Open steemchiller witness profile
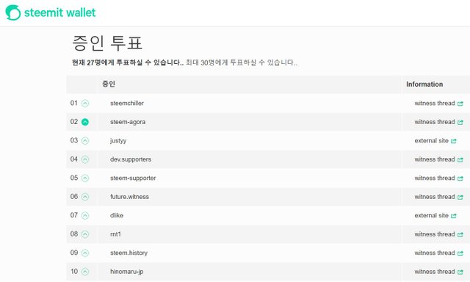Screen dimensions: 470x282 pyautogui.click(x=127, y=103)
